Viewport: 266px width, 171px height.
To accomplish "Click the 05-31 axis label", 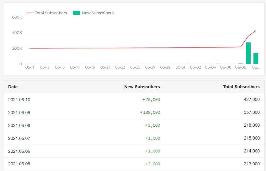I will [180, 67].
